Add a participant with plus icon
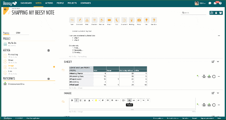The height and width of the screenshot is (120, 226). click(x=48, y=79)
